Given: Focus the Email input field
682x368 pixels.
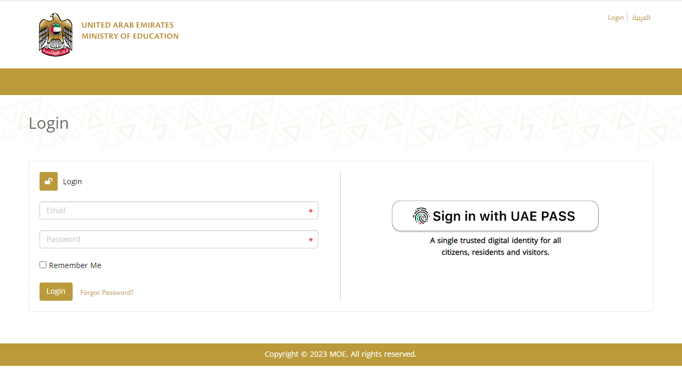Looking at the screenshot, I should tap(179, 210).
